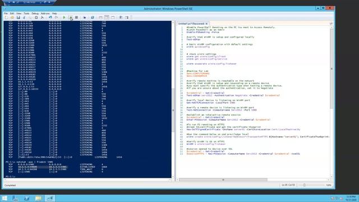Click the console pane vertical scrollbar thumb

click(x=173, y=110)
